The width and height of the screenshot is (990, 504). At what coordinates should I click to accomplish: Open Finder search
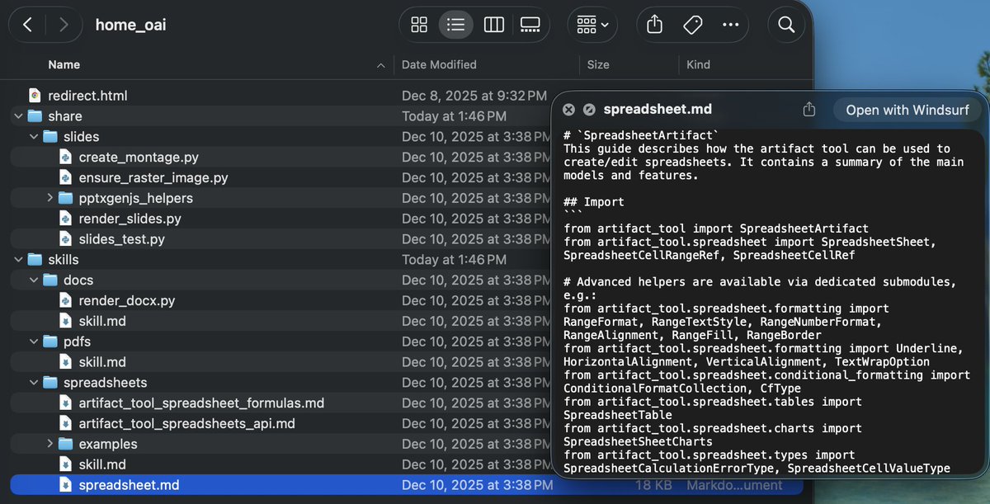pos(786,25)
